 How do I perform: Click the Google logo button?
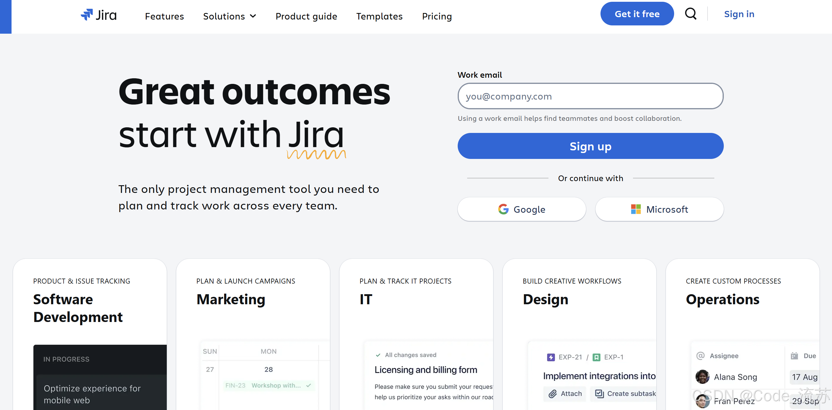tap(521, 209)
